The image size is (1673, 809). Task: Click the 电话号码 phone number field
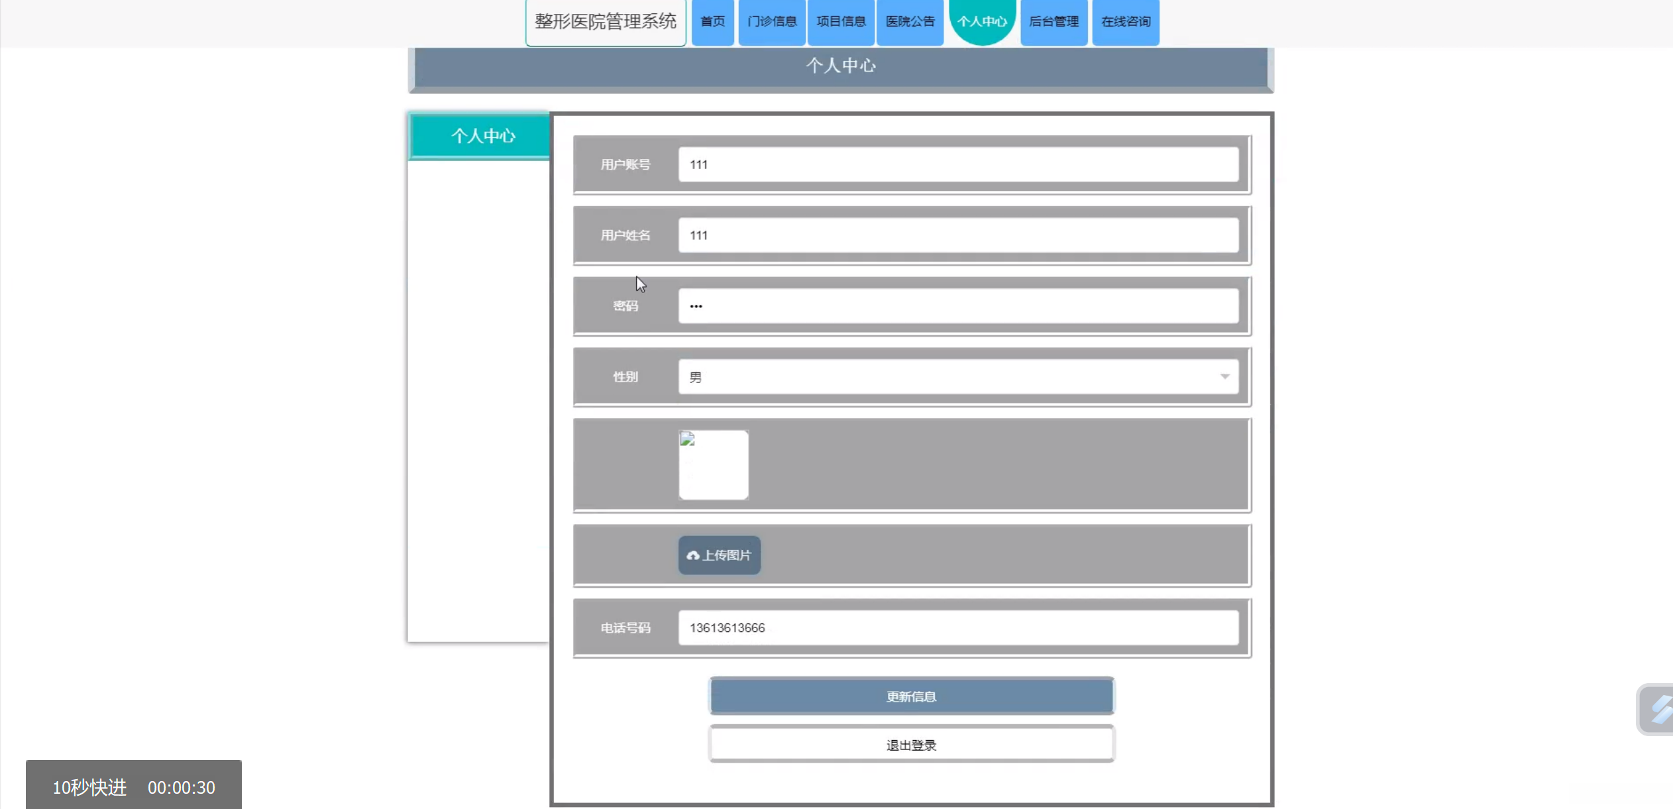[x=957, y=627]
